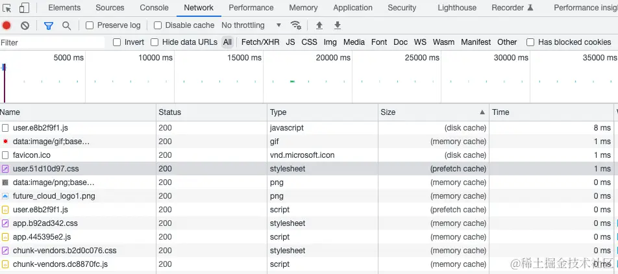Check Hide data URLs checkbox
Screen dimensions: 618x274
[x=154, y=42]
